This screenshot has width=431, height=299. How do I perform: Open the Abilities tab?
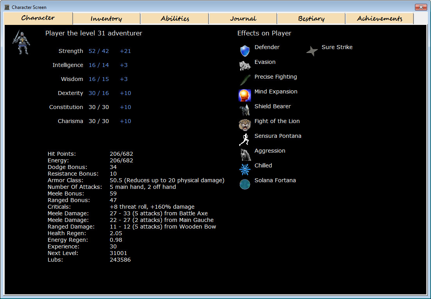coord(174,18)
